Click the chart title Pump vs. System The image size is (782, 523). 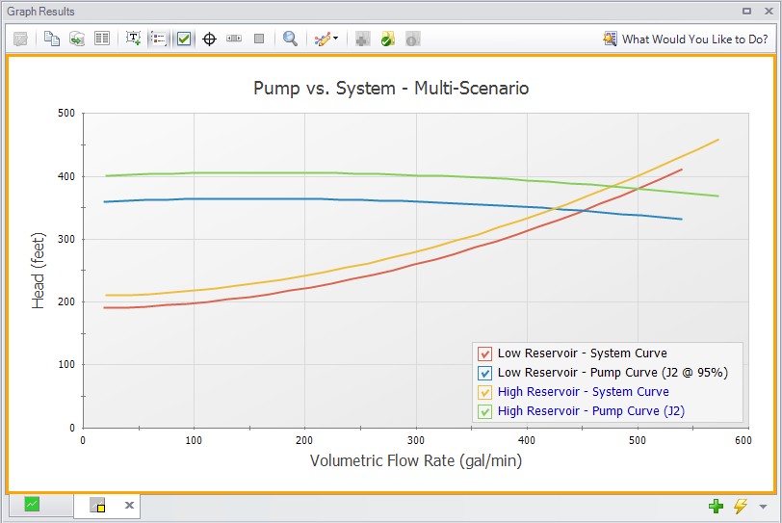pyautogui.click(x=390, y=88)
